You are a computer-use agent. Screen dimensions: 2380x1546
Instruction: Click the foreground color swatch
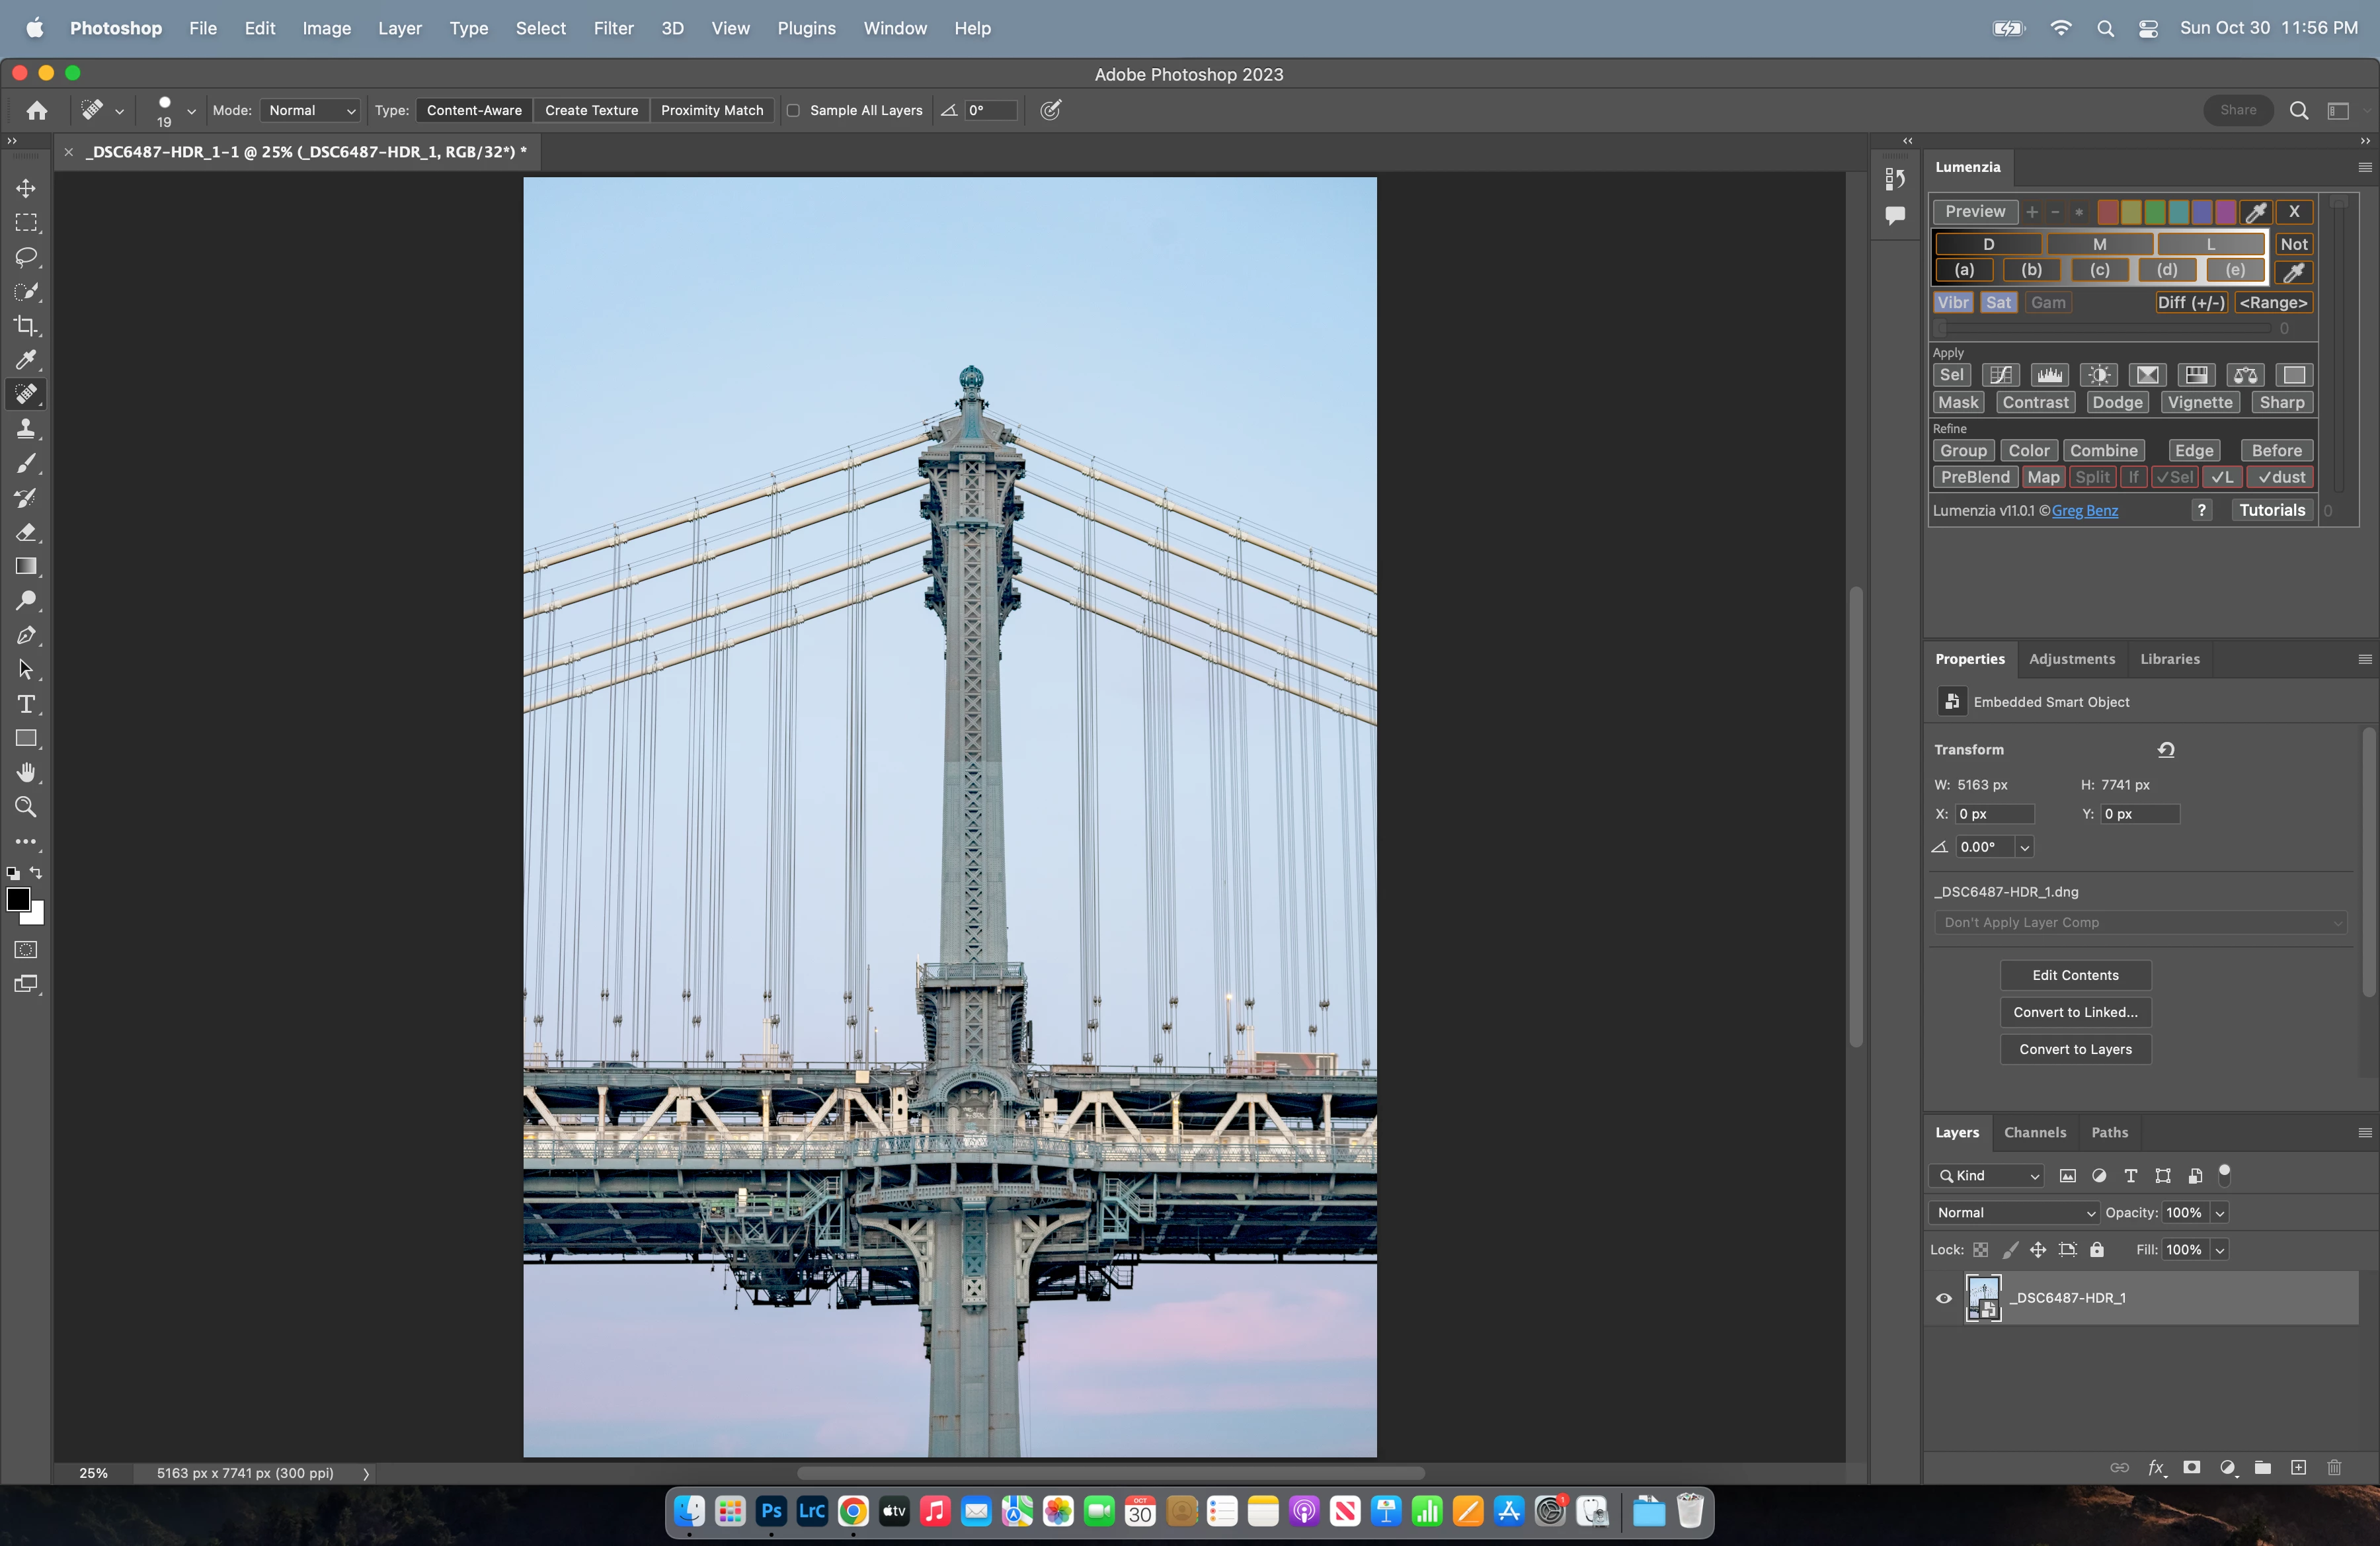pyautogui.click(x=18, y=899)
